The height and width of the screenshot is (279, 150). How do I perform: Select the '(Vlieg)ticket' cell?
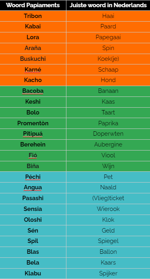coord(108,198)
